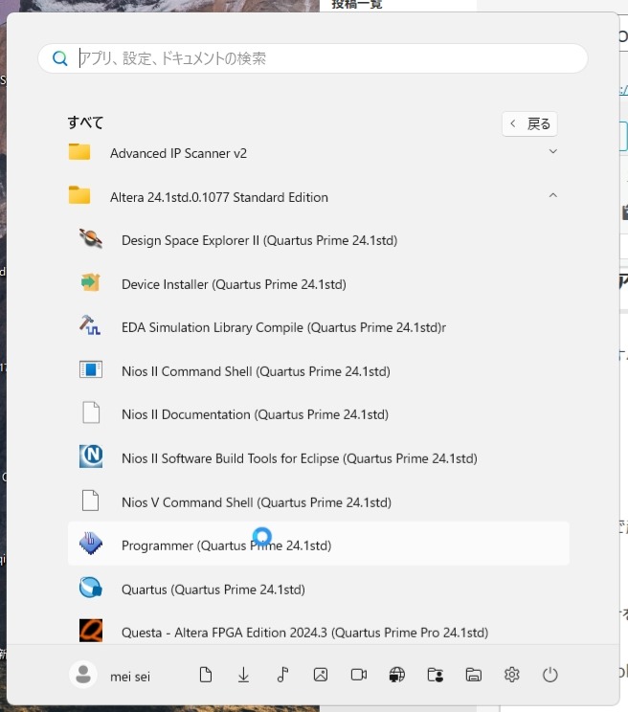Click the mei sei user avatar

coord(83,675)
